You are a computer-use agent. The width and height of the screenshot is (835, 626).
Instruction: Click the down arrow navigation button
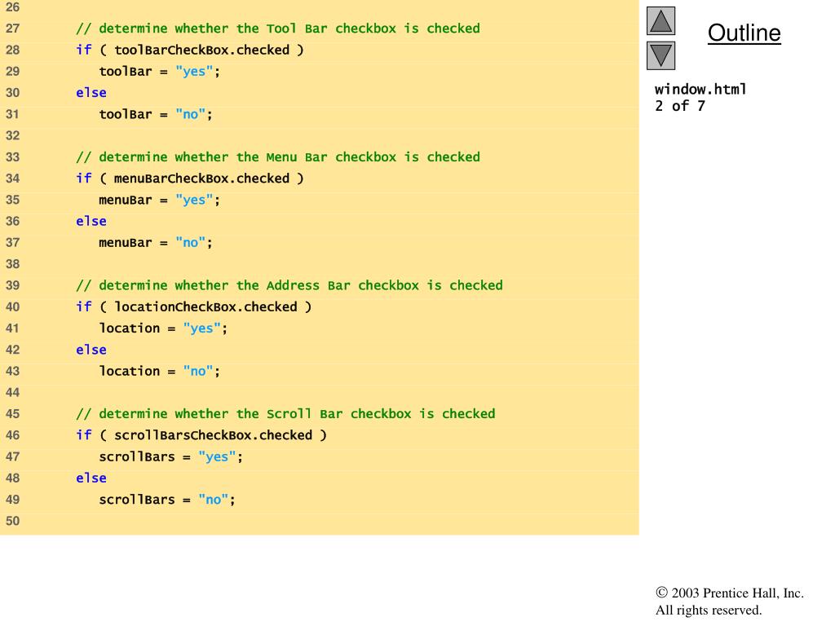[x=660, y=55]
